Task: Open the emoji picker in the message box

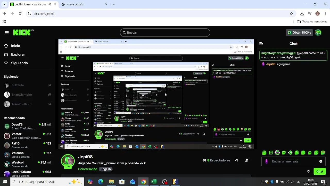Action: coord(321,161)
